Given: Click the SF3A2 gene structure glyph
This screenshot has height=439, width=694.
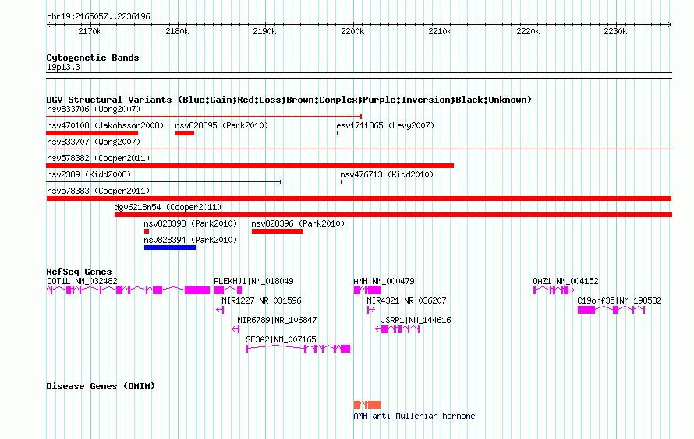Looking at the screenshot, I should (299, 349).
